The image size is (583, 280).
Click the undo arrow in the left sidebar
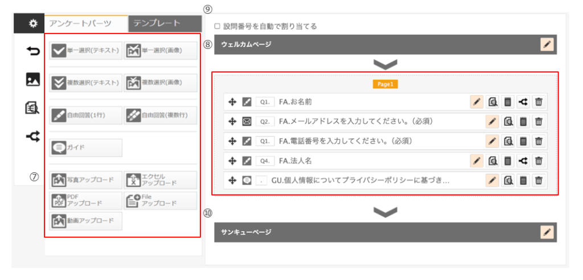[x=33, y=51]
